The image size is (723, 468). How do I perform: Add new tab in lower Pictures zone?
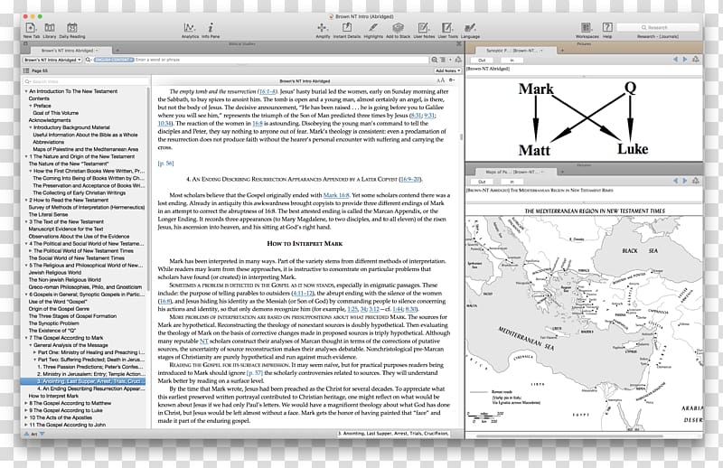[562, 172]
